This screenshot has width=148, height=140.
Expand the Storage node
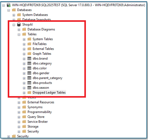(x=19, y=127)
